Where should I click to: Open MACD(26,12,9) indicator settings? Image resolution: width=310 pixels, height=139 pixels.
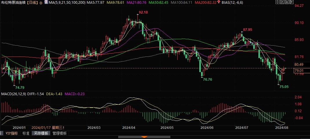tap(14, 94)
